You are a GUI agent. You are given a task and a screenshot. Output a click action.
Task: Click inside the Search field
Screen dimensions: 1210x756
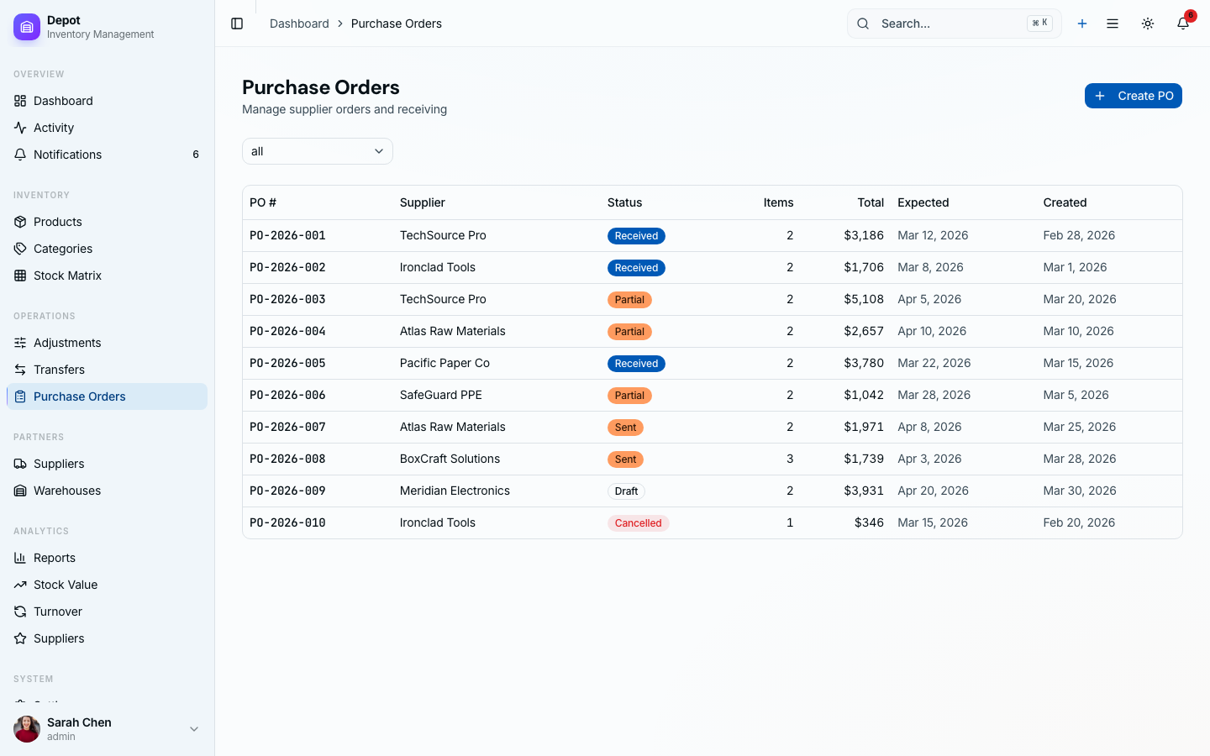pos(941,24)
